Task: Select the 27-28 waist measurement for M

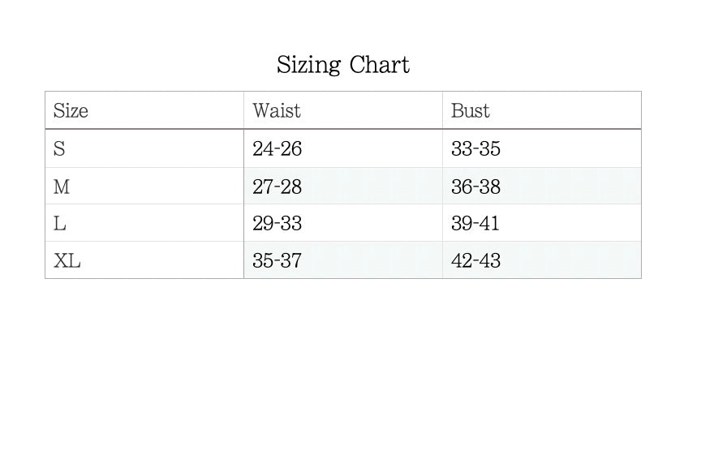Action: pos(277,187)
